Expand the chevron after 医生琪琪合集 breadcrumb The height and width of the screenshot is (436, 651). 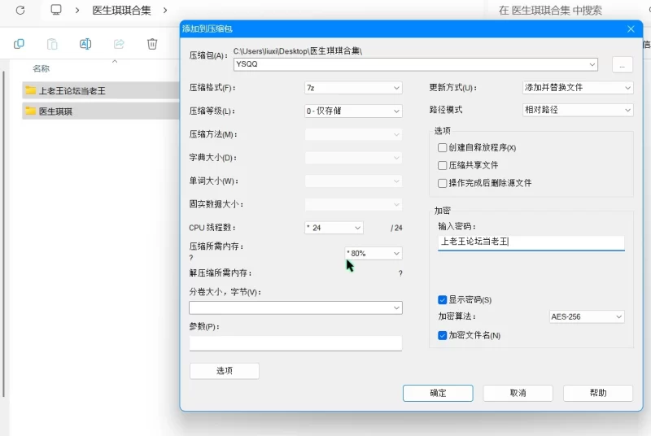[165, 11]
